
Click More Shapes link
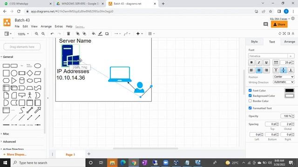click(15, 154)
